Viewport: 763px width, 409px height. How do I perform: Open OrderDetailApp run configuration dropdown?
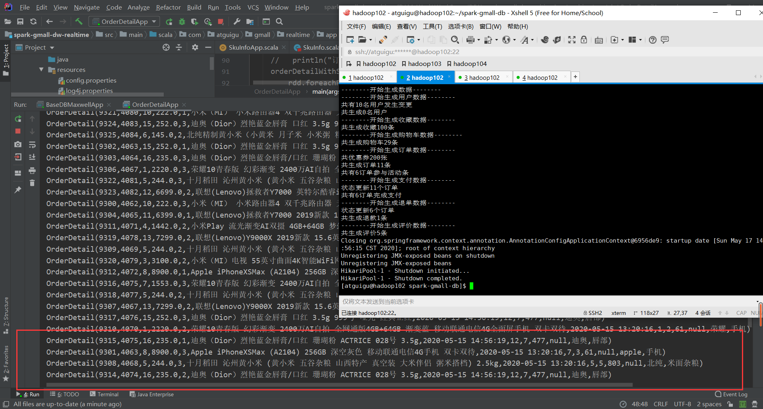coord(124,21)
